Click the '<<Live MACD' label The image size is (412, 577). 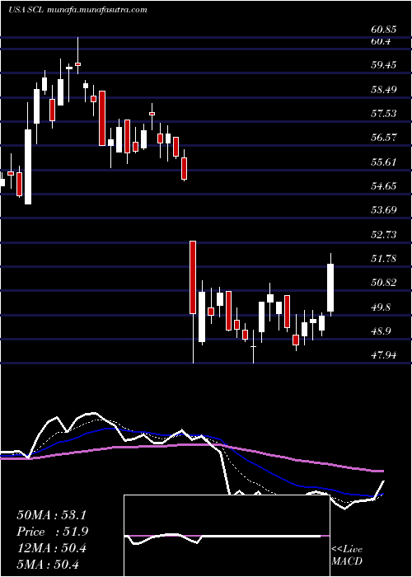click(x=347, y=556)
